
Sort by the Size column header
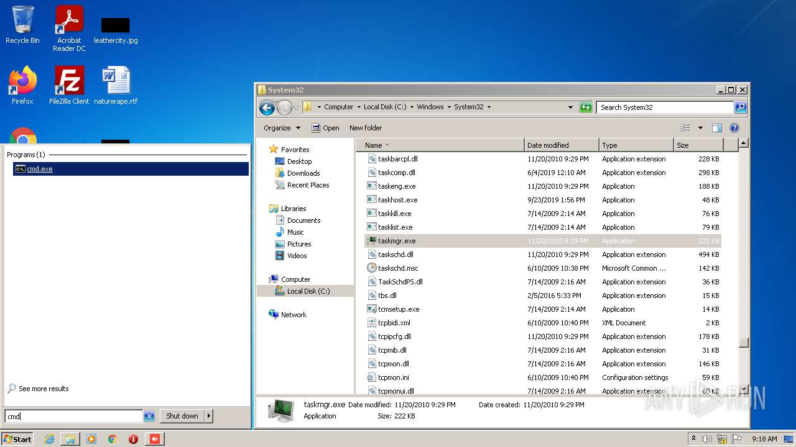(x=698, y=145)
